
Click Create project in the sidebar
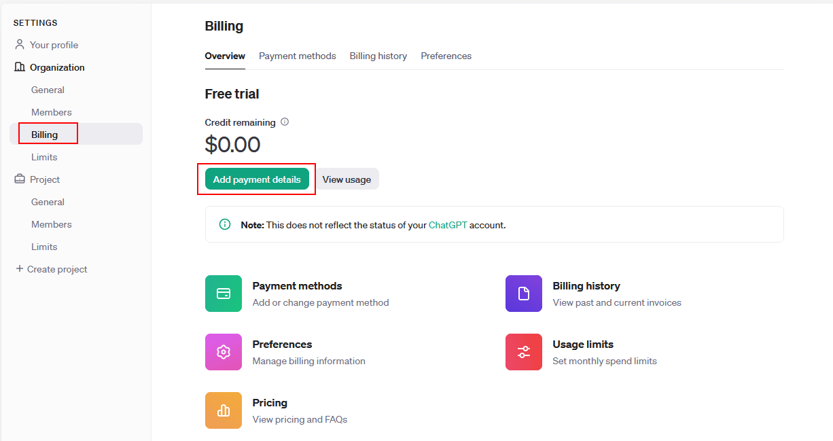pos(52,269)
